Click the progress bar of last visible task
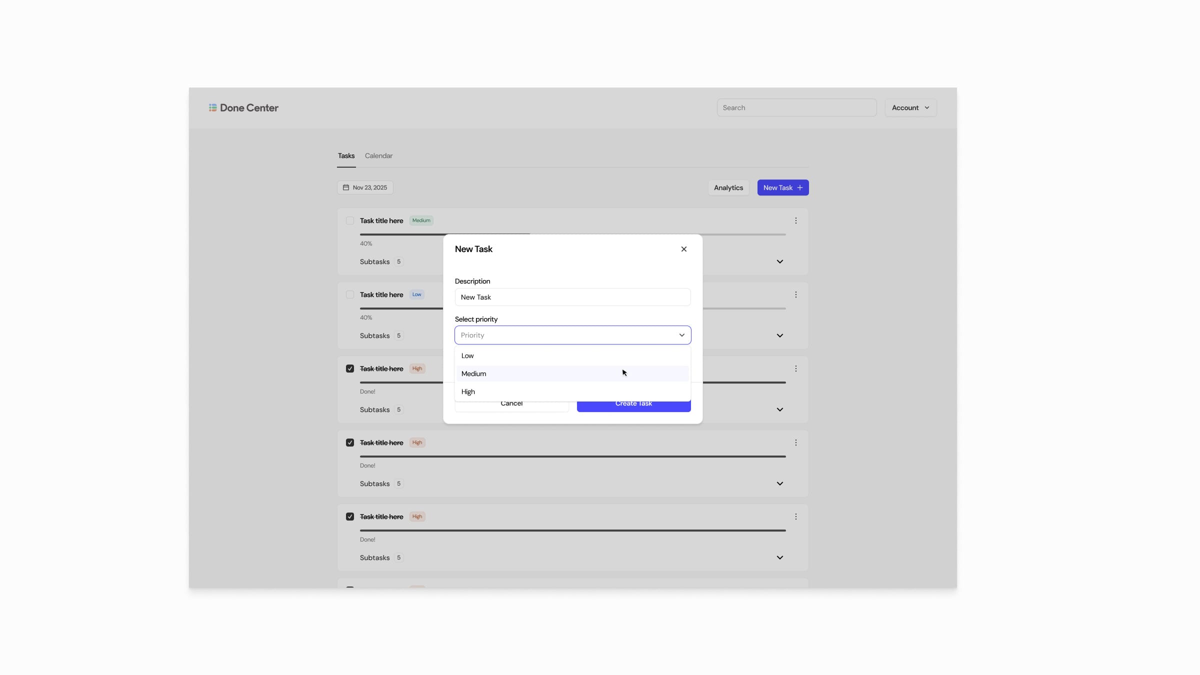This screenshot has width=1200, height=675. pos(572,530)
